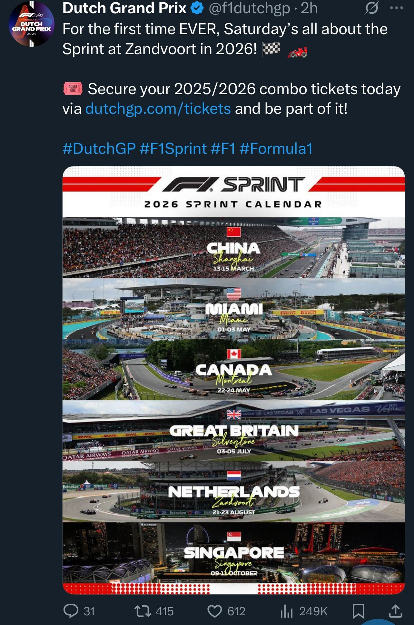Click the Netherlands Zandvoort banner in image
414x625 pixels.
(233, 491)
